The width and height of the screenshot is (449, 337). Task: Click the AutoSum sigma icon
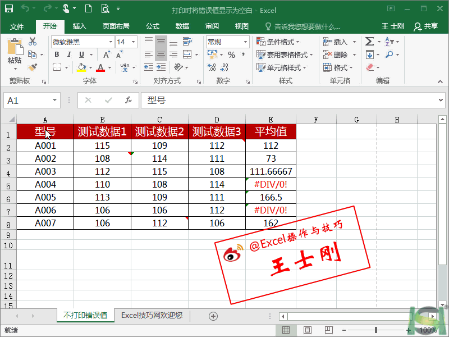[x=369, y=42]
